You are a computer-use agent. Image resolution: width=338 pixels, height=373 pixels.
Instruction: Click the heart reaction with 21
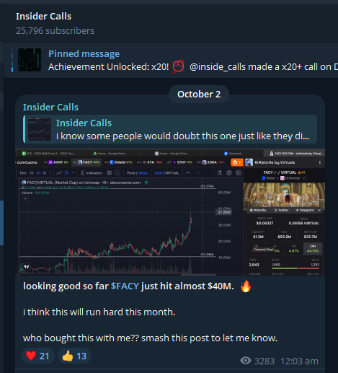pyautogui.click(x=37, y=356)
